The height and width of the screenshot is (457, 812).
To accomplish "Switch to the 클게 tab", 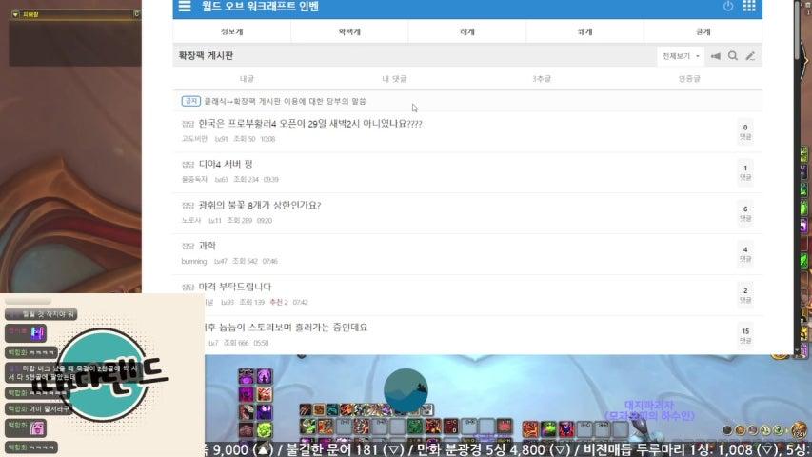I will coord(703,31).
